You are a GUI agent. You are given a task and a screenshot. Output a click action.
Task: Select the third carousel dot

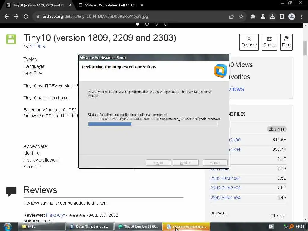point(156,24)
